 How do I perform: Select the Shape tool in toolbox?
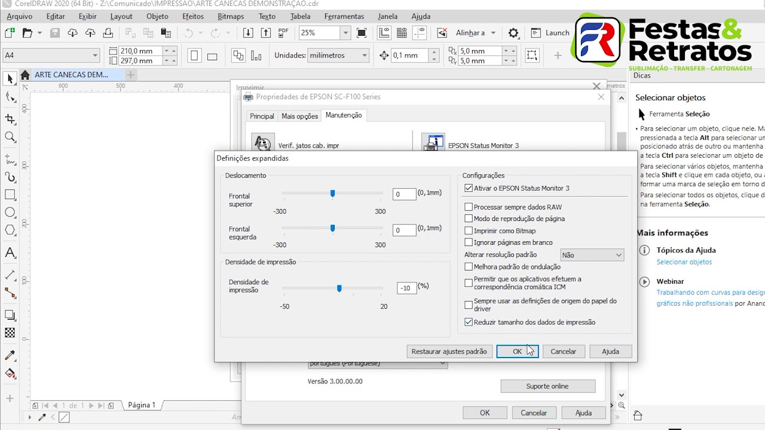(x=10, y=97)
